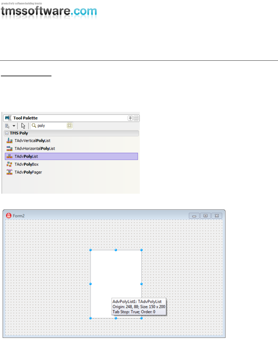278x341 pixels.
Task: Click the search magnifier icon
Action: (x=34, y=125)
